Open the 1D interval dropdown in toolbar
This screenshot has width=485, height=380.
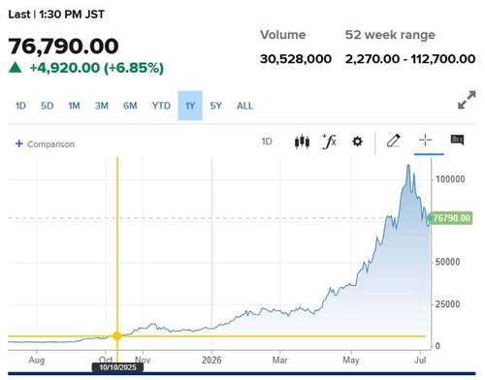tap(267, 142)
